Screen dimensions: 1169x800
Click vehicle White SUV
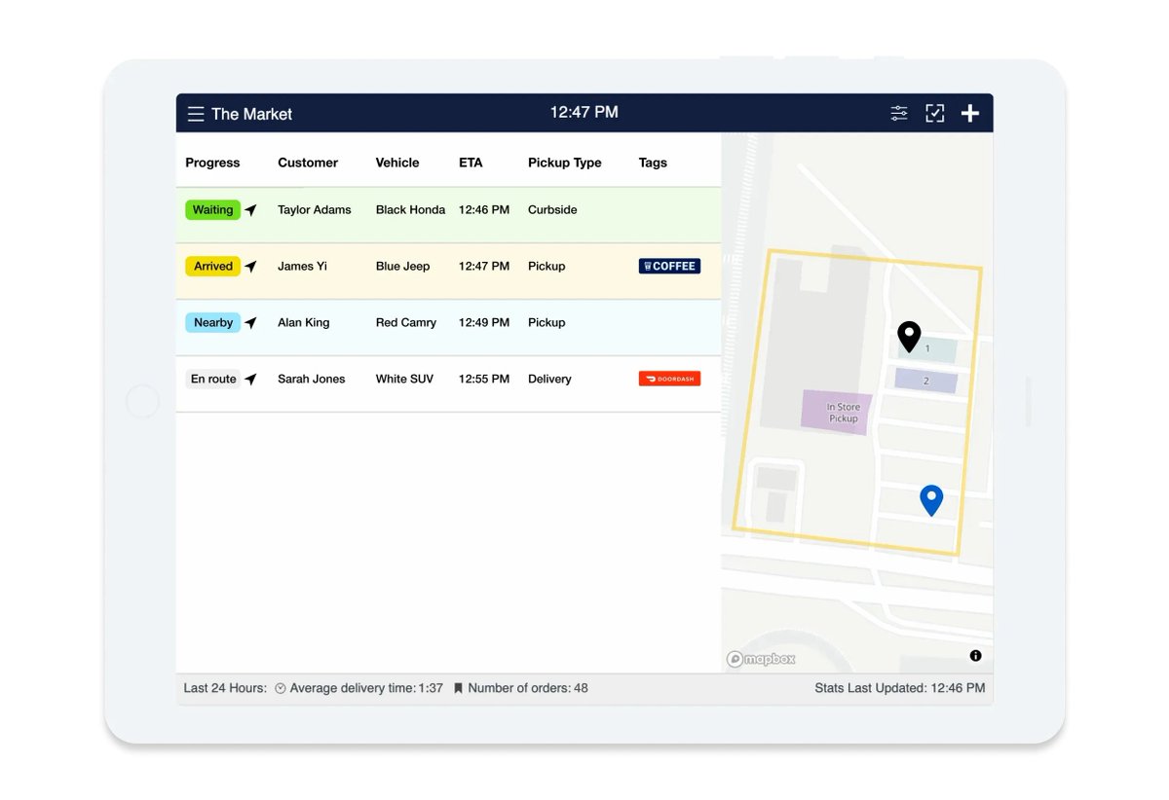coord(404,380)
